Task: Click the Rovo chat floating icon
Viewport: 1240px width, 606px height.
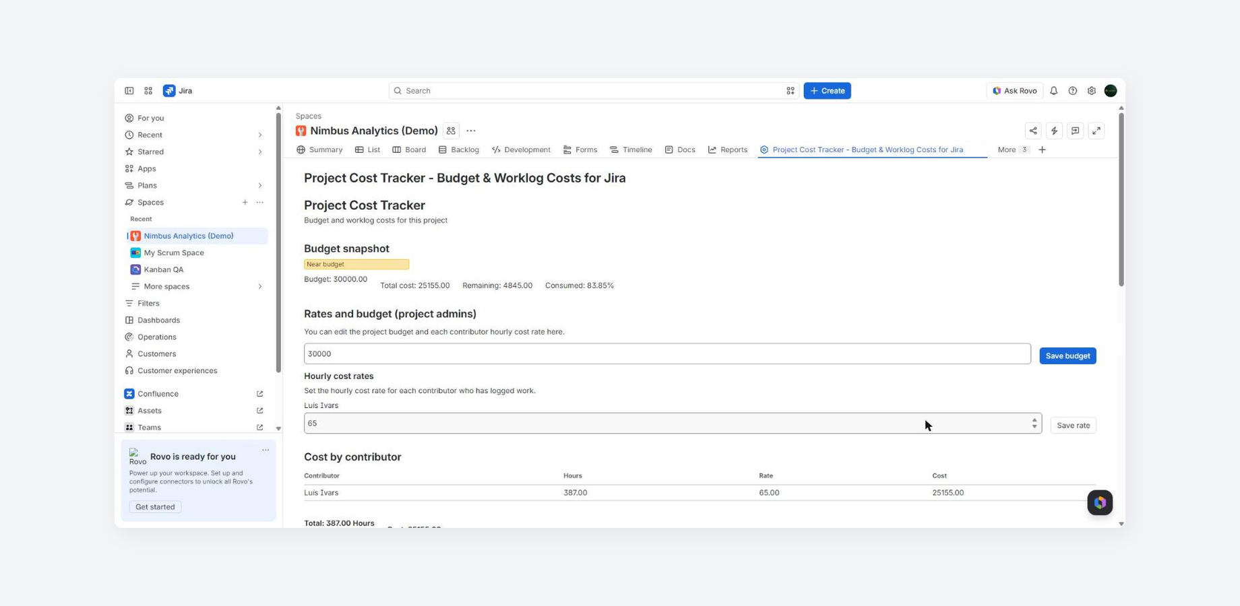Action: pyautogui.click(x=1100, y=502)
